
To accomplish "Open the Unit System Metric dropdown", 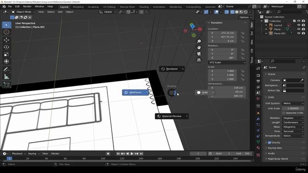I will coord(293,103).
